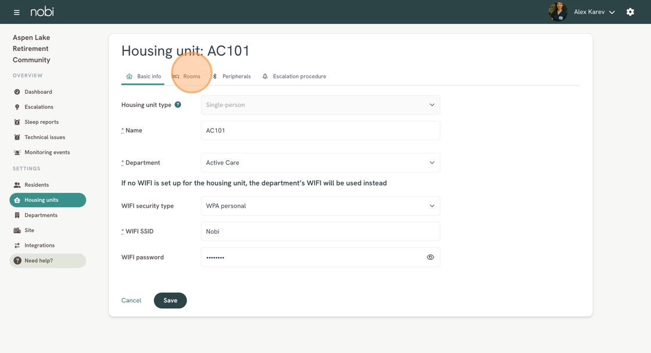Show WIFI password with eye icon

pos(430,257)
